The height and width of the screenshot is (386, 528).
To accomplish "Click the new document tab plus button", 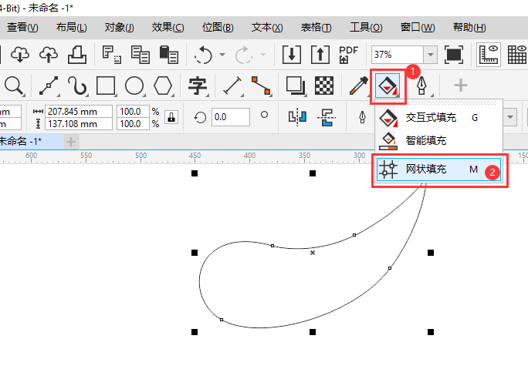I will coord(71,142).
